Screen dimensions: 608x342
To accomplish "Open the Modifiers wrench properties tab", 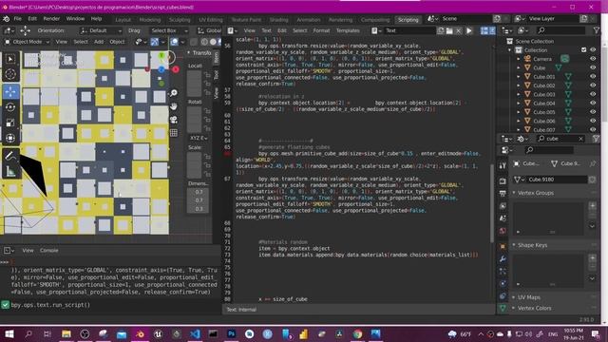I will pos(503,258).
